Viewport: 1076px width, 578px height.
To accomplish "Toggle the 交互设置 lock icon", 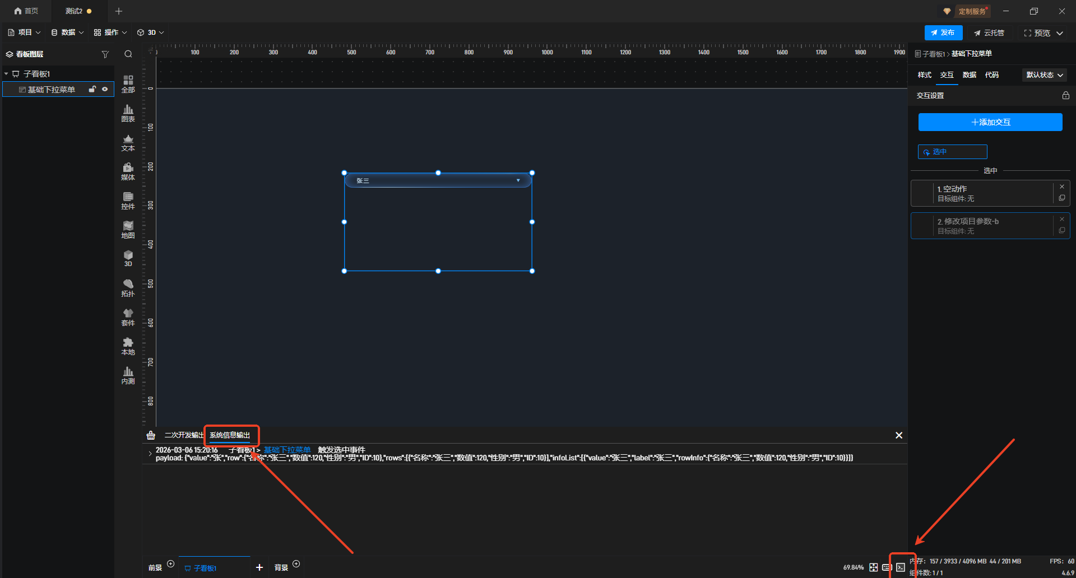I will tap(1065, 96).
